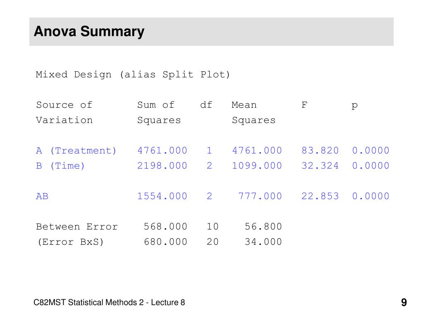This screenshot has height=317, width=423.
Task: Click the 'Mean' column header
Action: [x=244, y=105]
